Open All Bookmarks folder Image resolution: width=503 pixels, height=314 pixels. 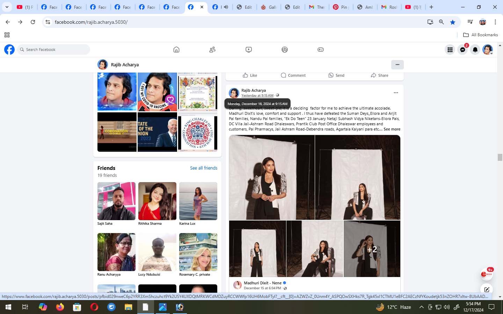point(481,35)
